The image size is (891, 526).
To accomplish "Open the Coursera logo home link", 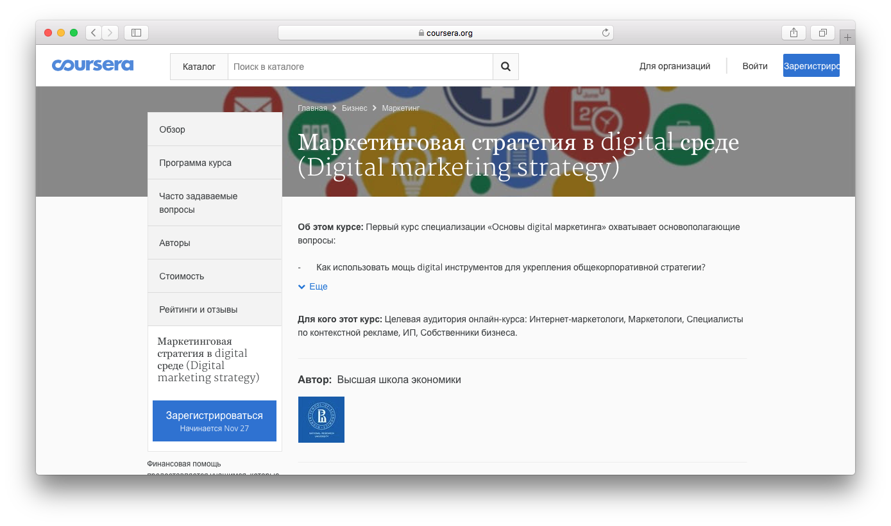I will pyautogui.click(x=92, y=65).
